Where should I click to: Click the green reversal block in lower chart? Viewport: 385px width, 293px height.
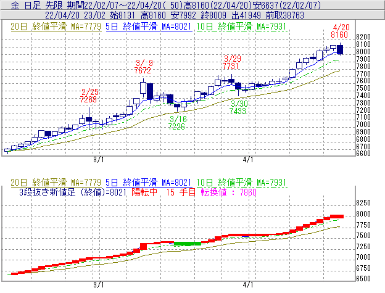[x=188, y=244]
